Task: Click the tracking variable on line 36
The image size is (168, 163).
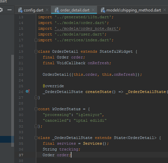Action: (x=69, y=149)
